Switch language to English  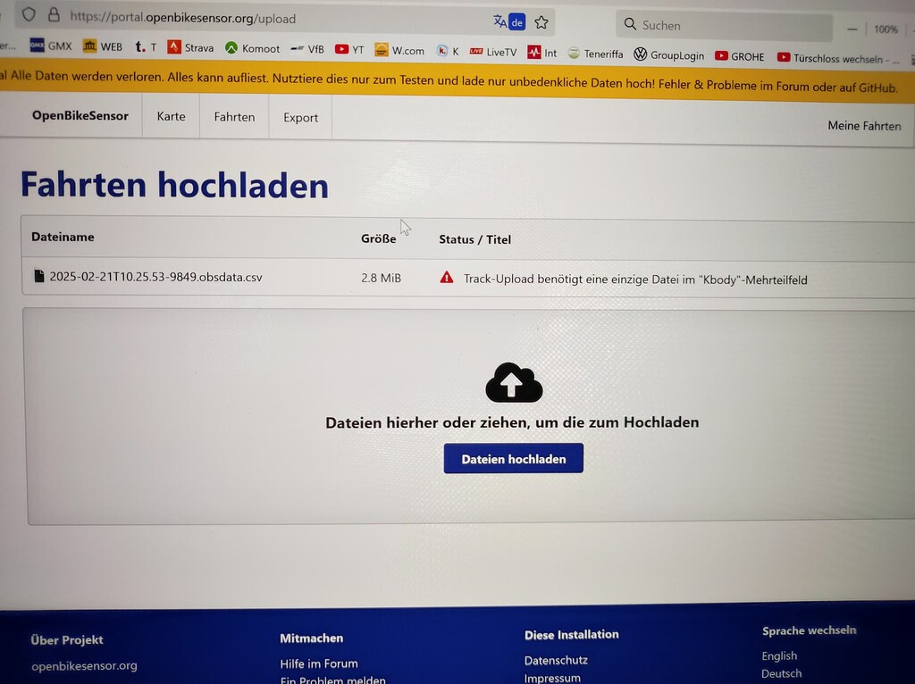click(778, 655)
